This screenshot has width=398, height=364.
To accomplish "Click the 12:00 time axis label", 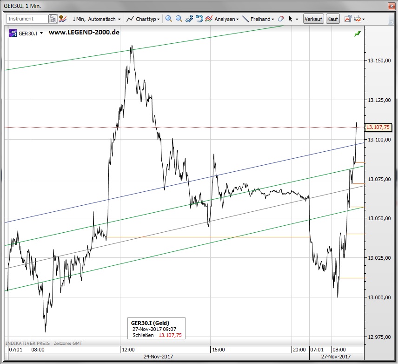I will tap(128, 350).
